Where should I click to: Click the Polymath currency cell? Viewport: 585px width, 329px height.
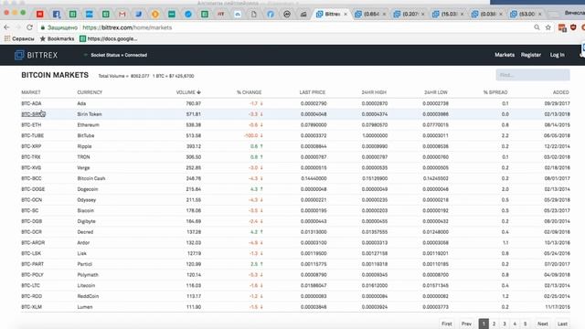tap(88, 275)
